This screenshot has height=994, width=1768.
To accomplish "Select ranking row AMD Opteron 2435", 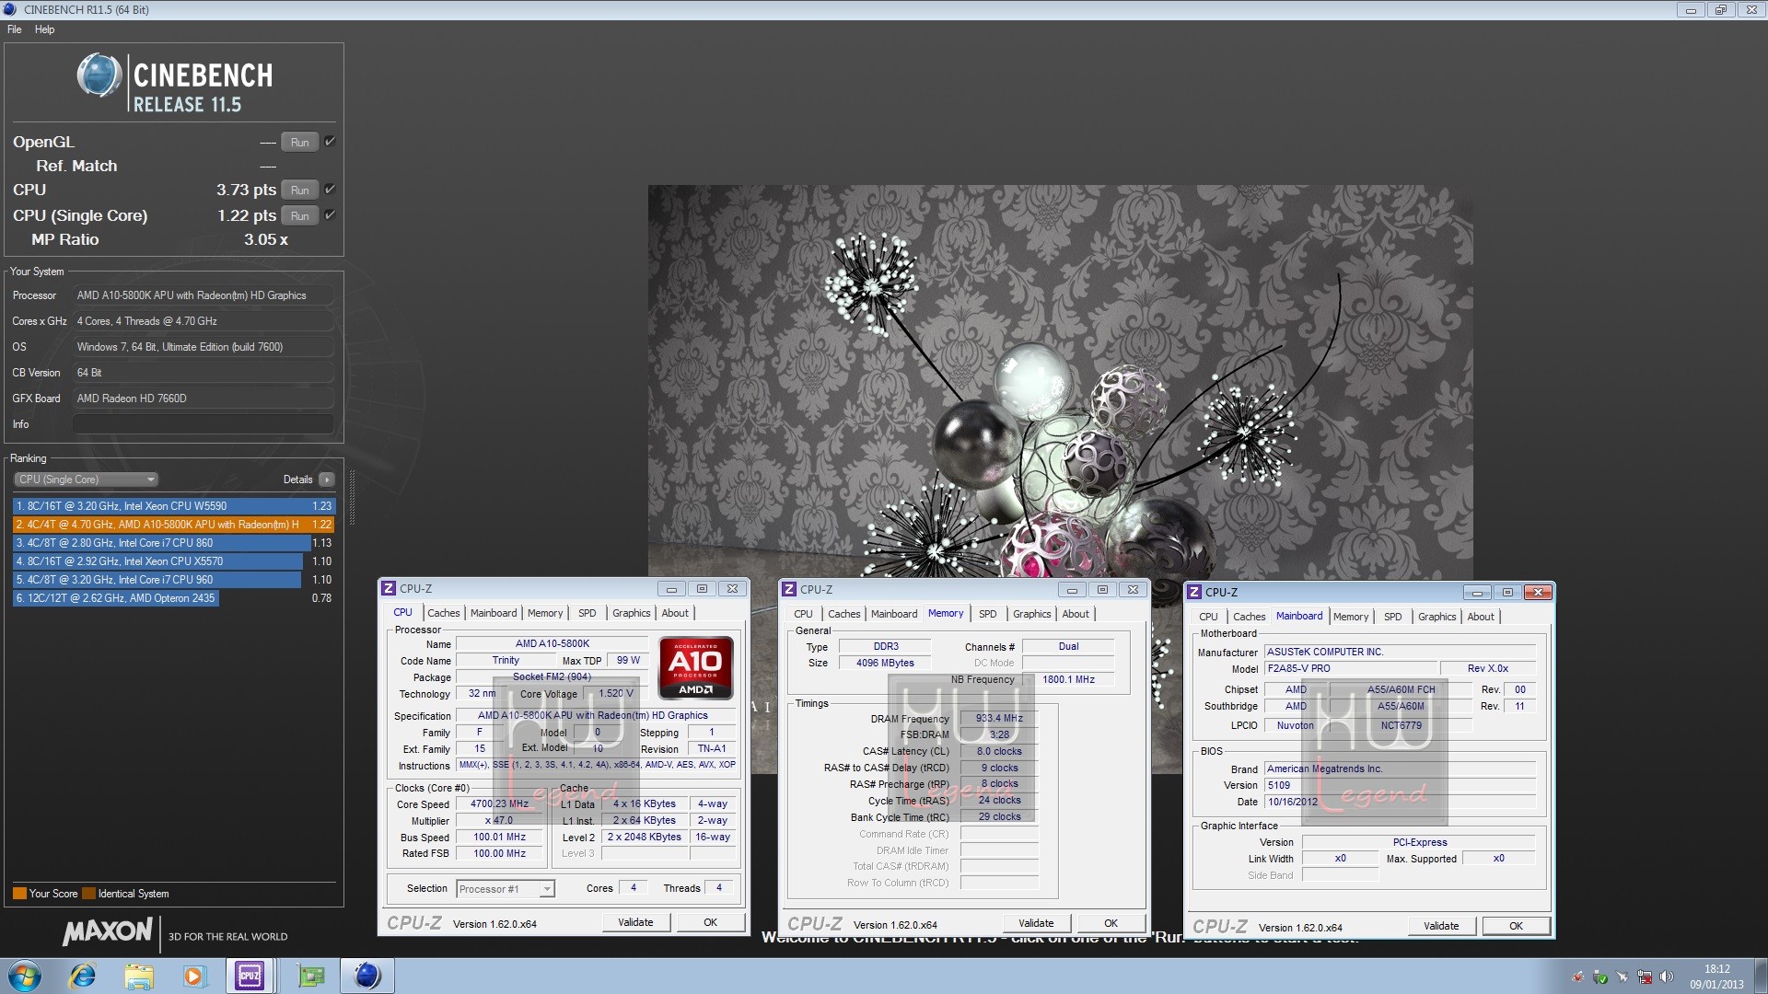I will [x=174, y=598].
